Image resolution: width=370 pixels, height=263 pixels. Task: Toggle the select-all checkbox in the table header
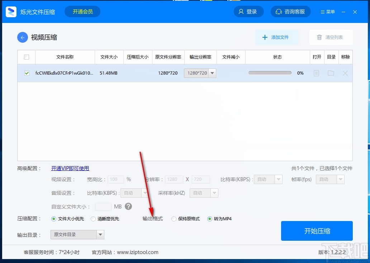point(26,57)
